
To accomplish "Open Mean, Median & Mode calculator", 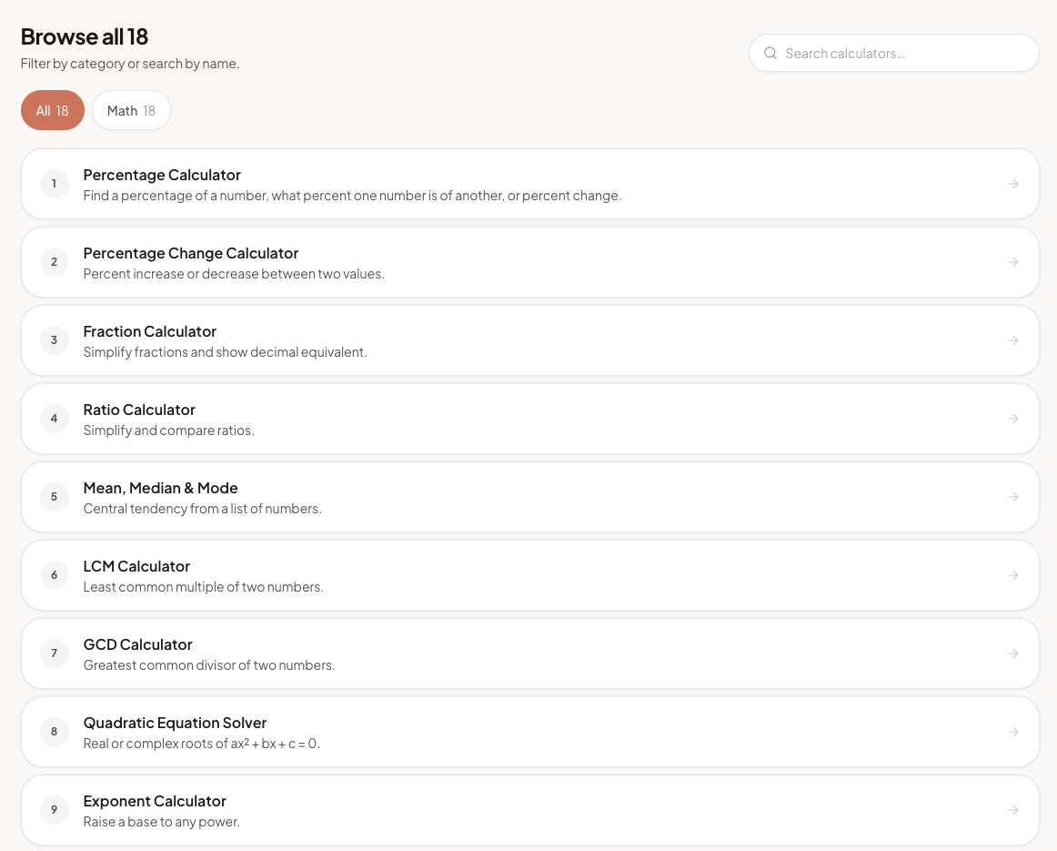I will pyautogui.click(x=529, y=497).
